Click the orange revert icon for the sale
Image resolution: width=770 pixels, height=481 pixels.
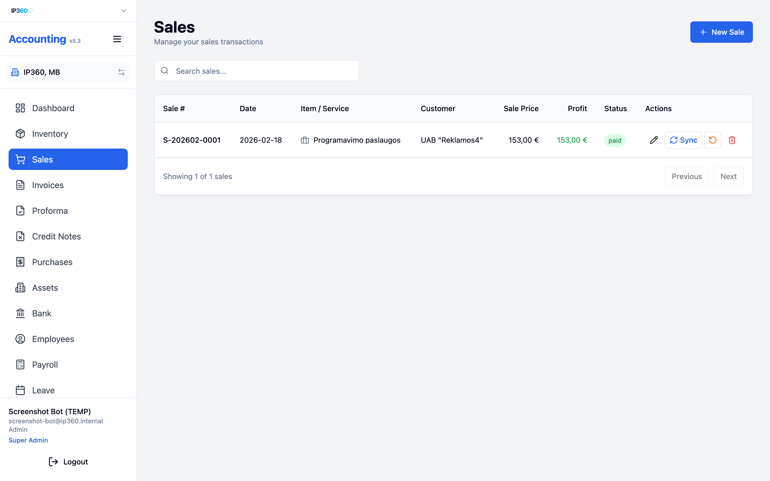pos(713,140)
